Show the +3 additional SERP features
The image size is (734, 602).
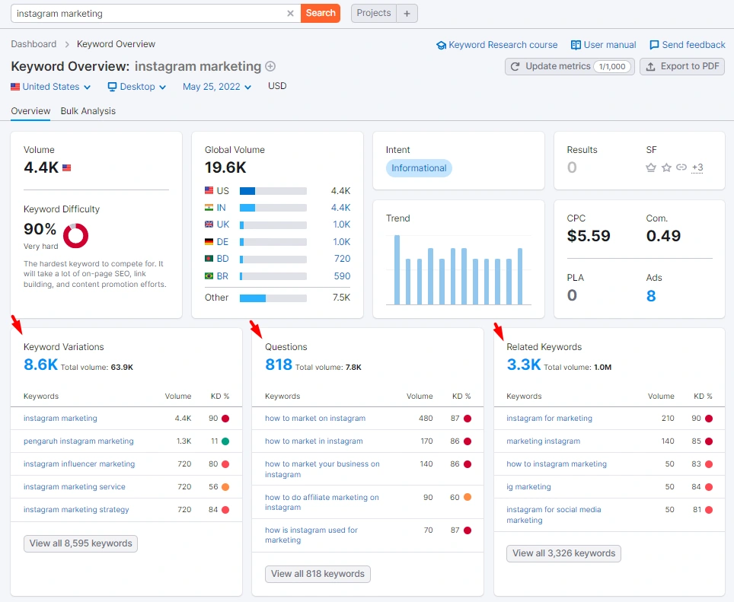pyautogui.click(x=697, y=167)
